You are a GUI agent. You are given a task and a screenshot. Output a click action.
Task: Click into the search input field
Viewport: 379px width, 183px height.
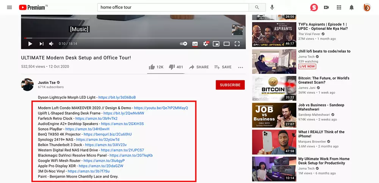coord(173,7)
